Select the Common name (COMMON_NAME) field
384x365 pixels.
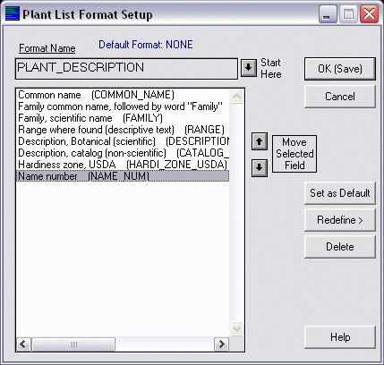point(123,95)
